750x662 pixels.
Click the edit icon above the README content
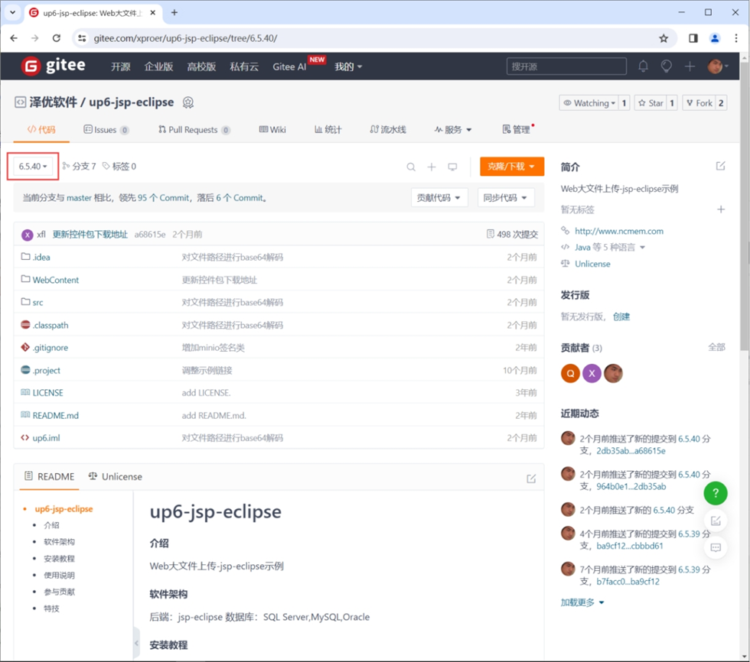click(532, 477)
